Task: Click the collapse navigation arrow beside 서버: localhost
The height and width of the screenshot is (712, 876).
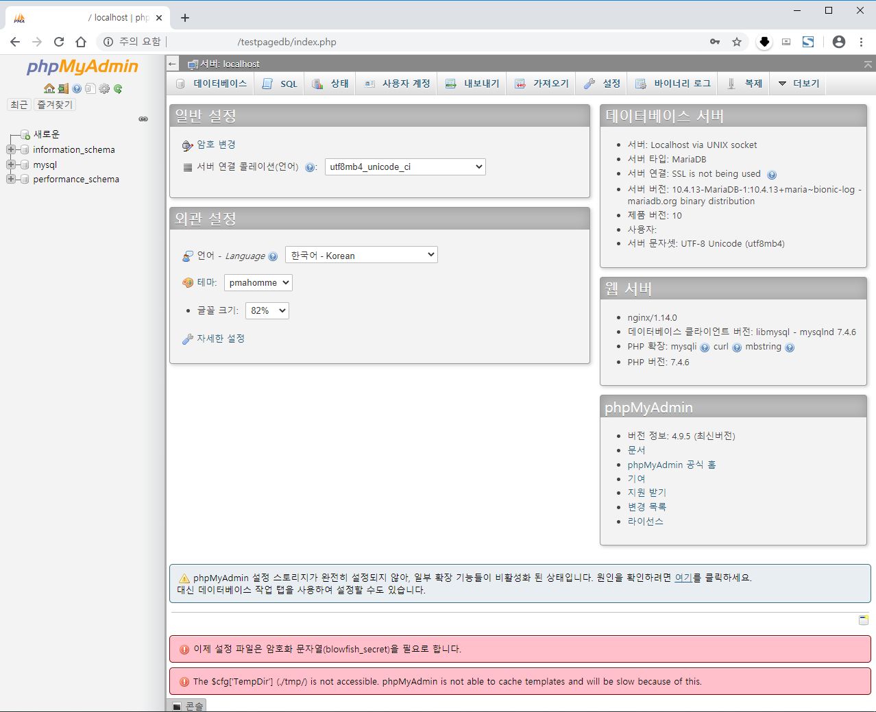Action: click(x=173, y=64)
